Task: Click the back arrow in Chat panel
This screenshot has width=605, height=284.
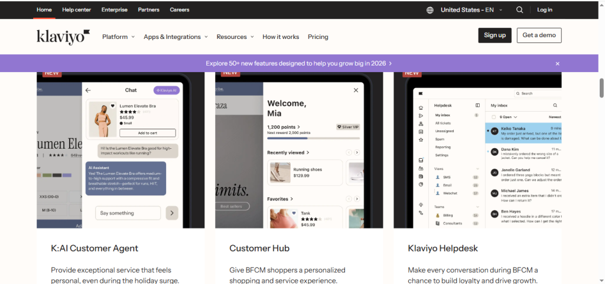Action: tap(88, 90)
